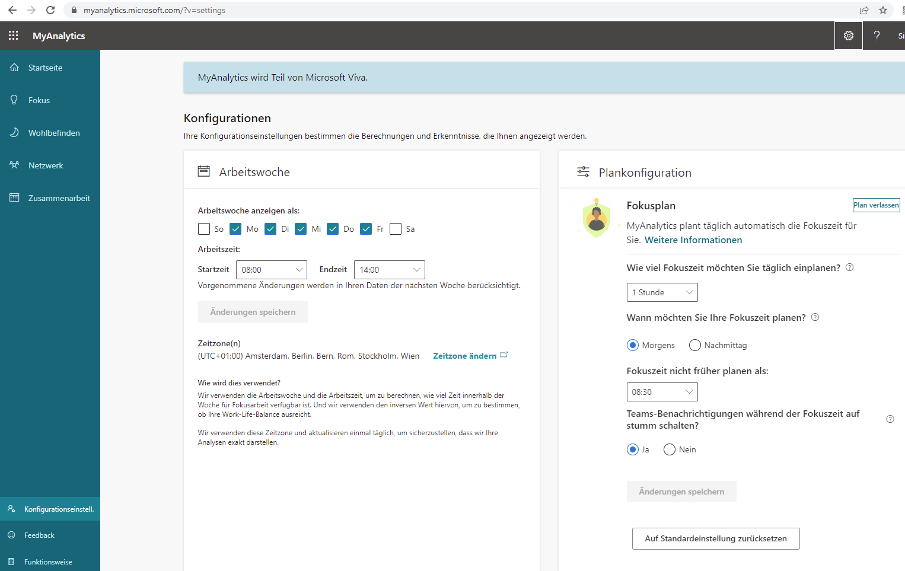Uncheck the Mo workday checkbox
This screenshot has height=571, width=905.
[235, 229]
